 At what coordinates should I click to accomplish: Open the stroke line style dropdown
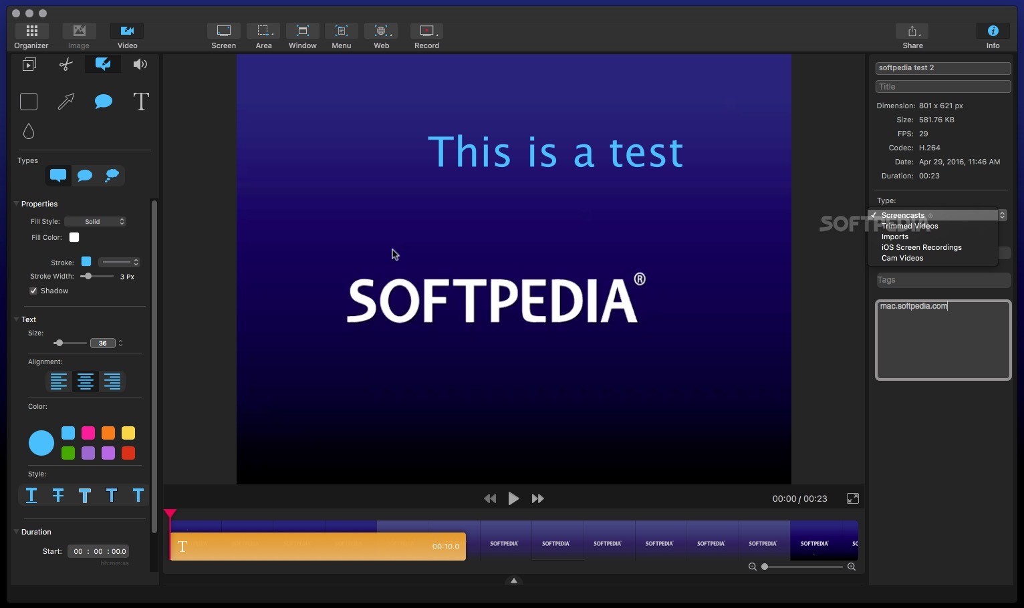click(119, 262)
